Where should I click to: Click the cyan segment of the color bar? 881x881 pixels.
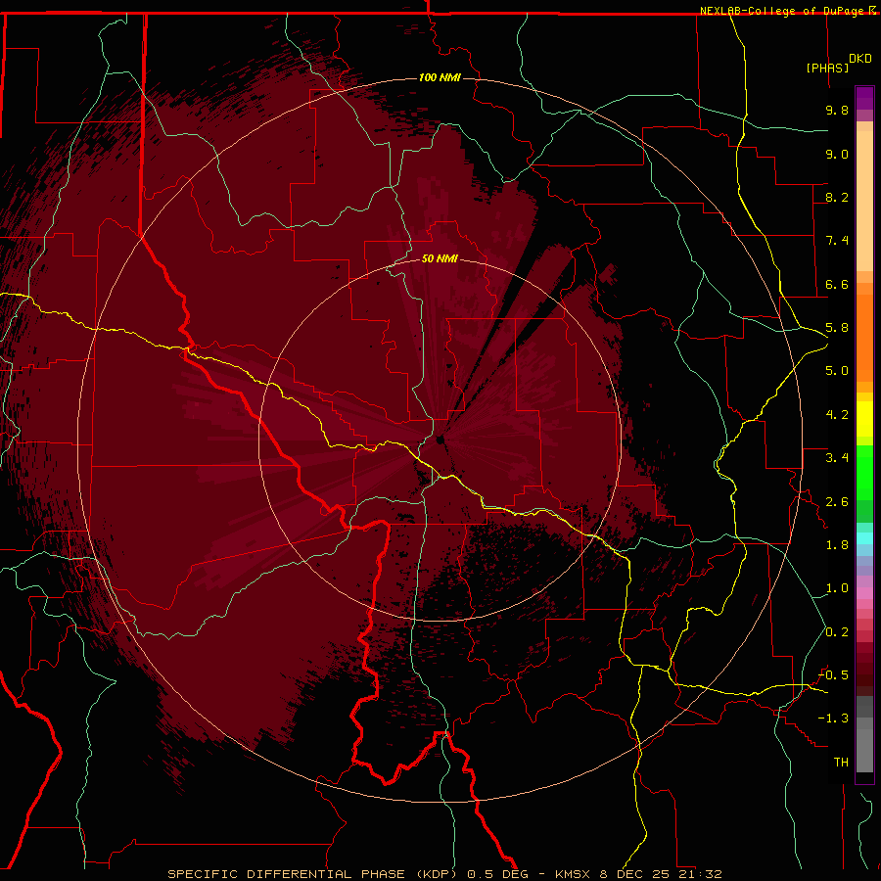864,538
